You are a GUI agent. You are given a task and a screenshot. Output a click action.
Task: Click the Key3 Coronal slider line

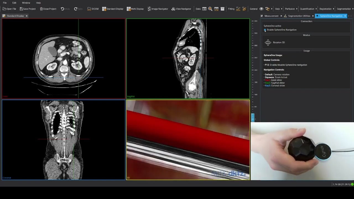tap(274, 86)
